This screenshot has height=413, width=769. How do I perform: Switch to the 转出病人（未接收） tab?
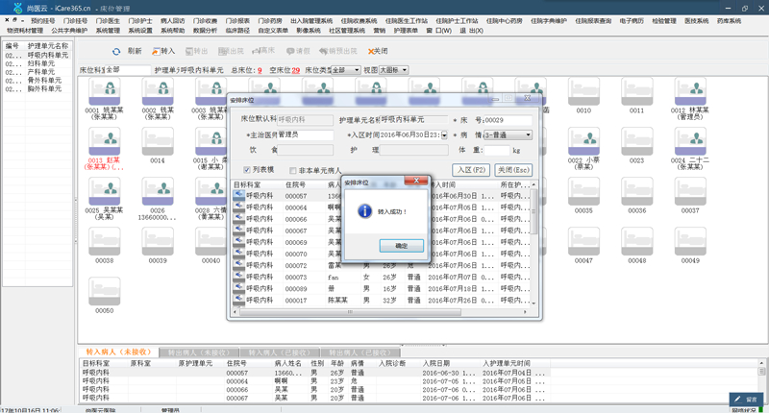200,352
